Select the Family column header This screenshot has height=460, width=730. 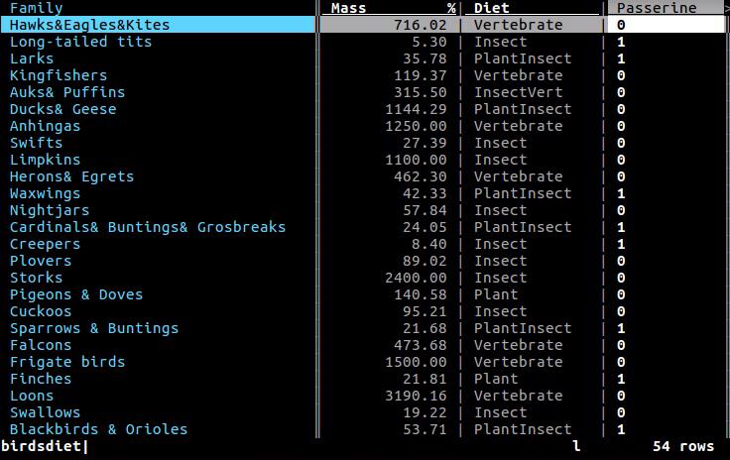[x=37, y=8]
